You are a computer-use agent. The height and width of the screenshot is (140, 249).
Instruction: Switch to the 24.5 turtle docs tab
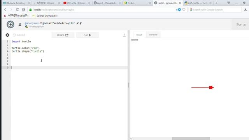click(197, 3)
